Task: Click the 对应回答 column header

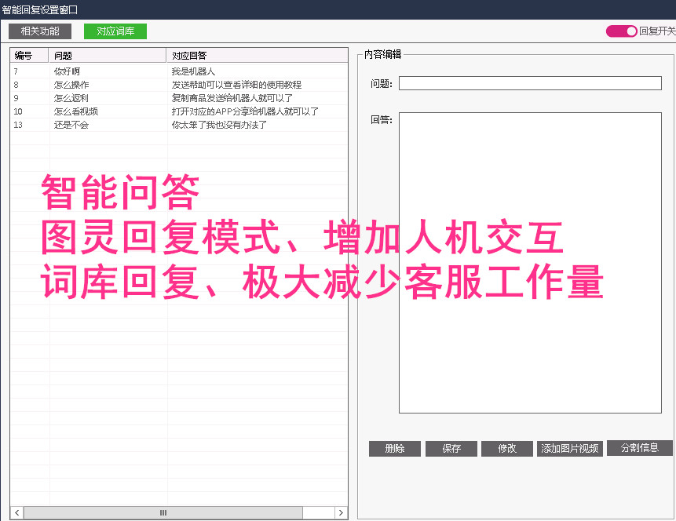Action: [x=258, y=56]
